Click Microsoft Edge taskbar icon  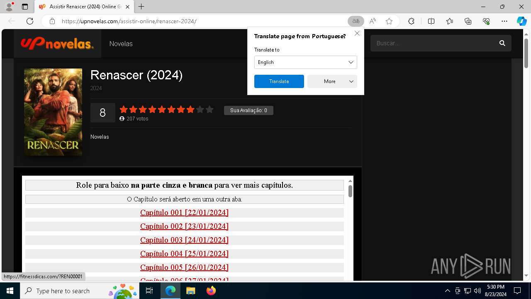point(171,291)
